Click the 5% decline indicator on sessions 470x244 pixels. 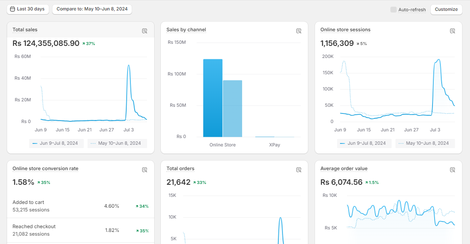pyautogui.click(x=362, y=43)
